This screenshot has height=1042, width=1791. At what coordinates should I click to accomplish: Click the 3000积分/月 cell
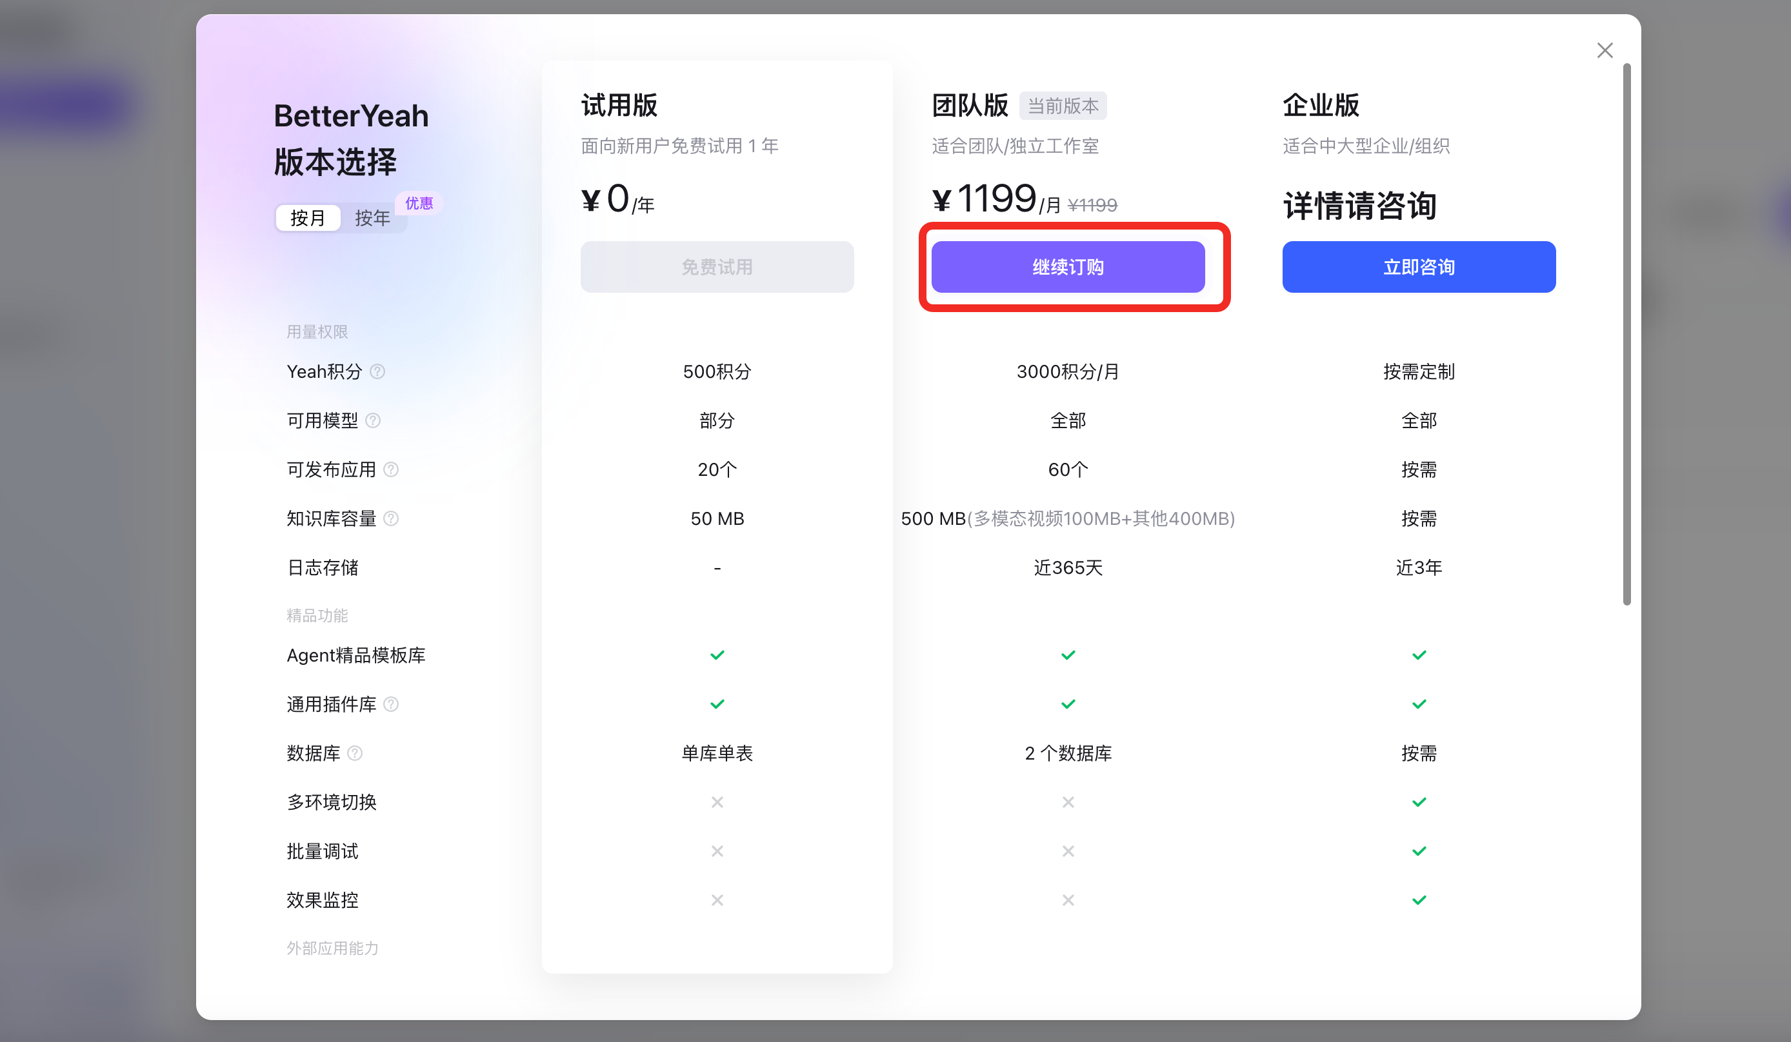1068,371
